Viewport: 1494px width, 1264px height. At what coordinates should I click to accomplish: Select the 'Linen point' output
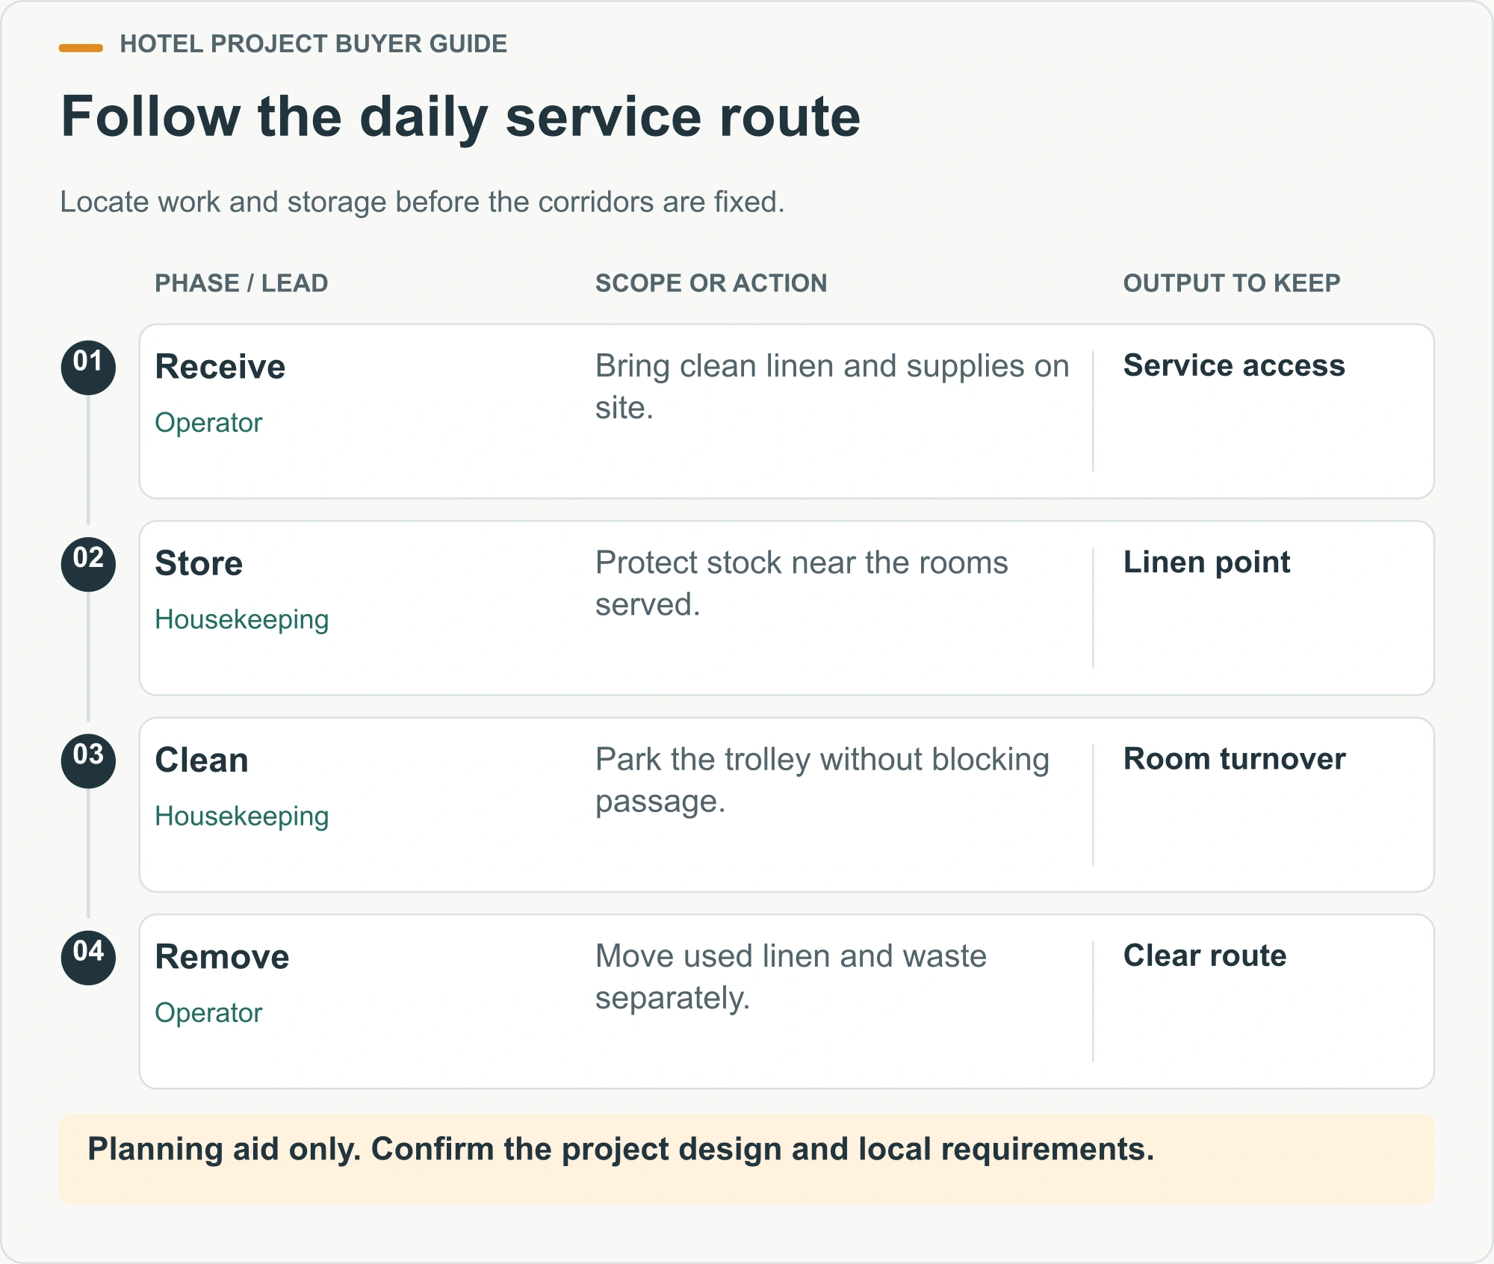[x=1206, y=562]
